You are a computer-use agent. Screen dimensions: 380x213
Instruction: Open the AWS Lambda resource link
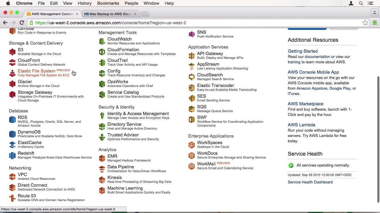click(301, 125)
